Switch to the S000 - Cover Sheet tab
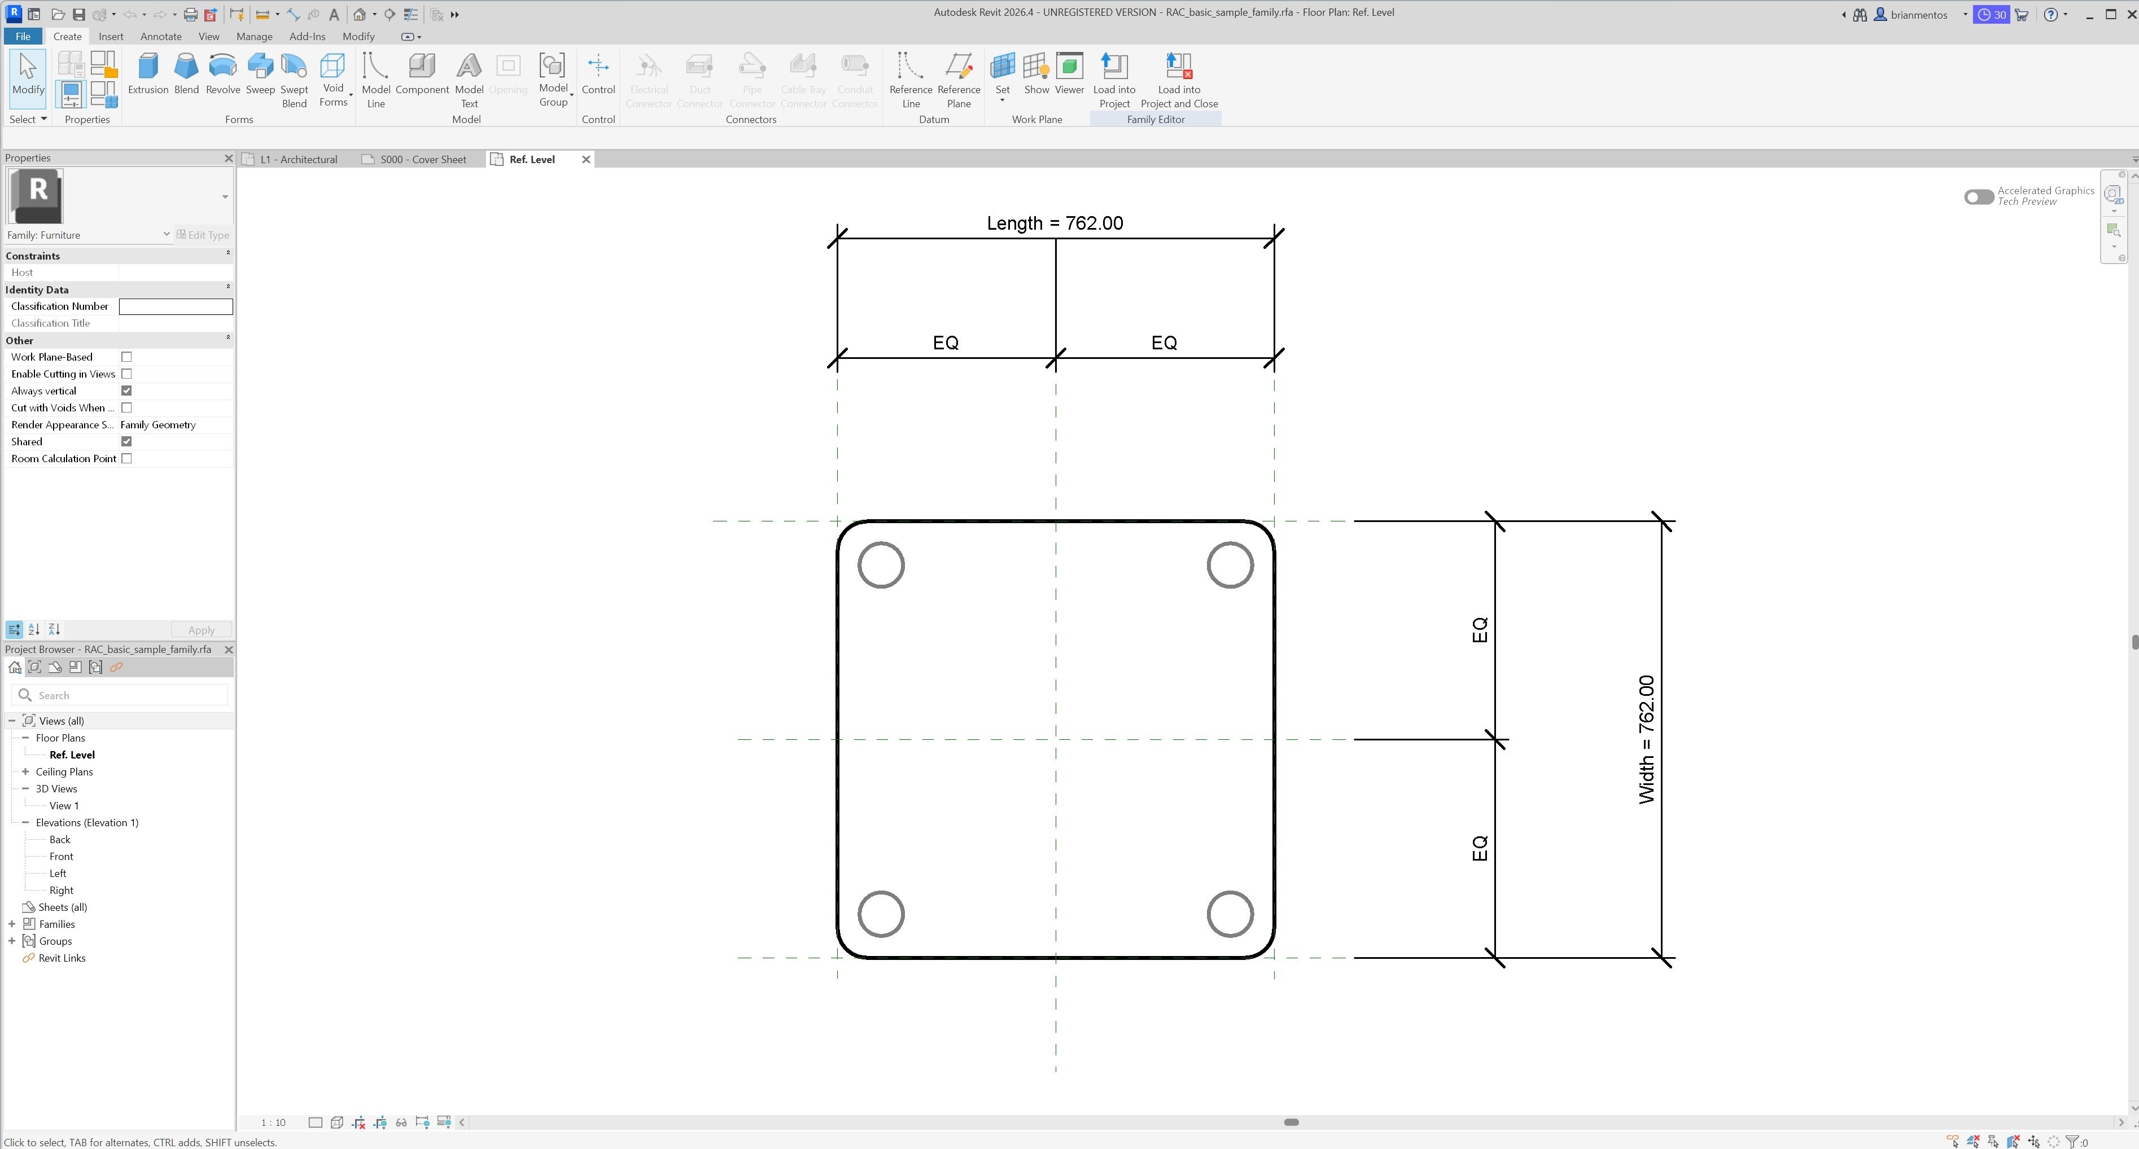This screenshot has height=1149, width=2139. click(x=422, y=159)
